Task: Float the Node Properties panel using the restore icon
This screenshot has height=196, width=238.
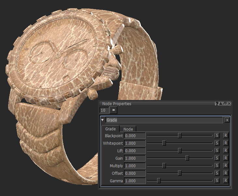Action: click(x=225, y=104)
